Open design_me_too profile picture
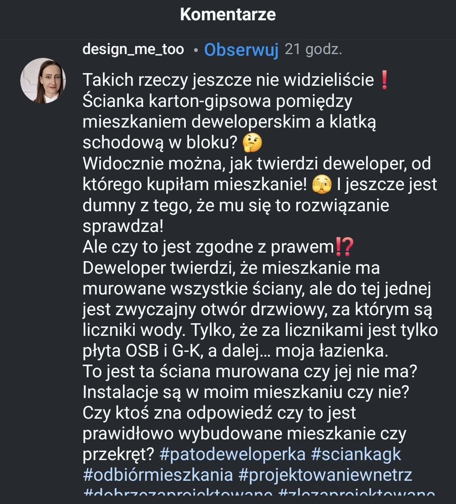 [43, 81]
